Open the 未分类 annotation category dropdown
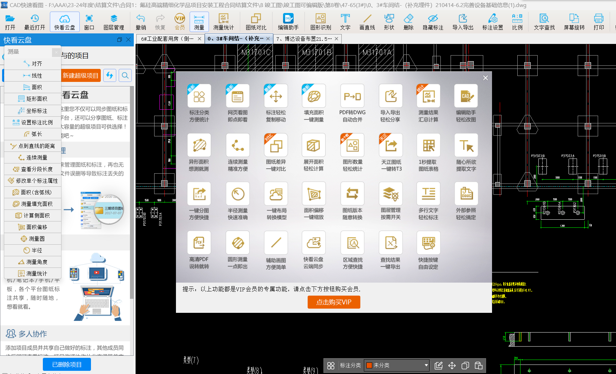The height and width of the screenshot is (374, 616). (397, 365)
